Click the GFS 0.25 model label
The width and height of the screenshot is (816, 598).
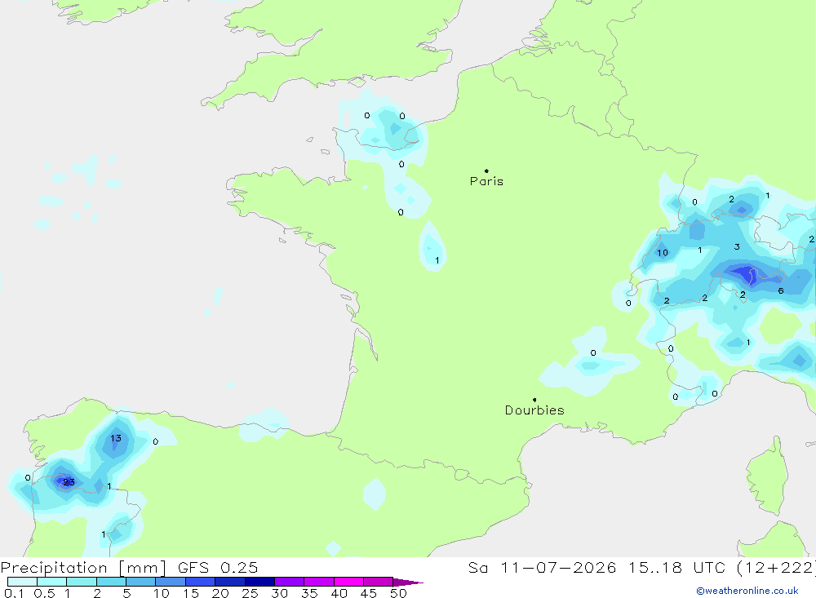(218, 567)
